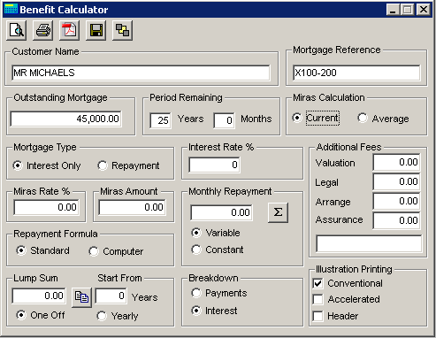Click the Lump Sum amount field
Screen dimensions: 436x338
(39, 296)
